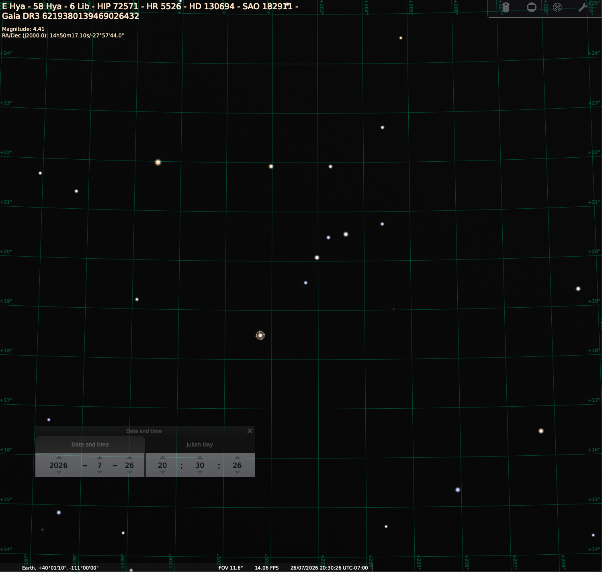Open Oculars configuration wrench icon
This screenshot has width=602, height=572.
click(x=583, y=7)
